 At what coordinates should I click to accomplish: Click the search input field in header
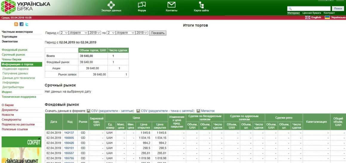(x=309, y=9)
